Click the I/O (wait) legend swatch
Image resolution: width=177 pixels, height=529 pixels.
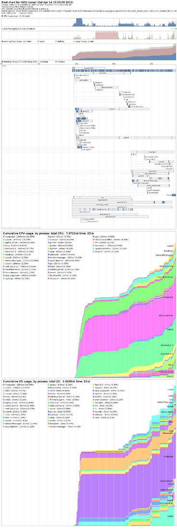coord(21,16)
